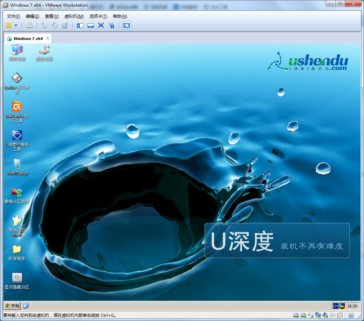Click the sound card status icon

tap(325, 315)
